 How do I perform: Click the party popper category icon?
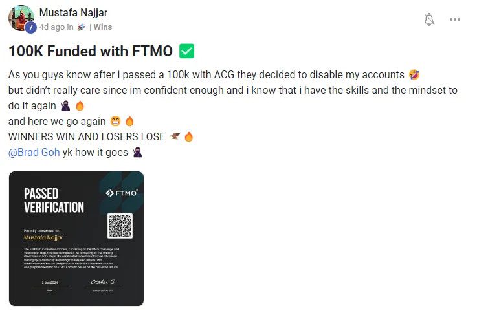coord(81,27)
